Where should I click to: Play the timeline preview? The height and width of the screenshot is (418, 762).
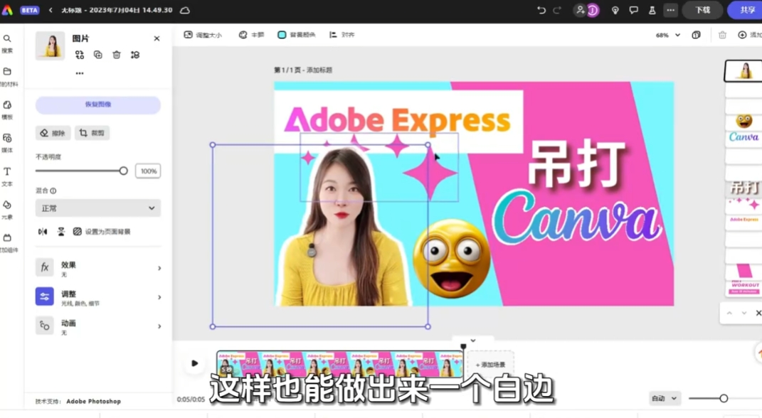(194, 363)
